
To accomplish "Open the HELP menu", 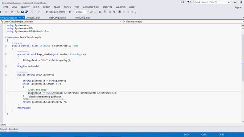I will tap(132, 7).
